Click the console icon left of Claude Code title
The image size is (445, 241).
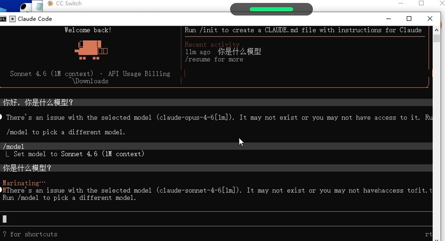tap(3, 19)
